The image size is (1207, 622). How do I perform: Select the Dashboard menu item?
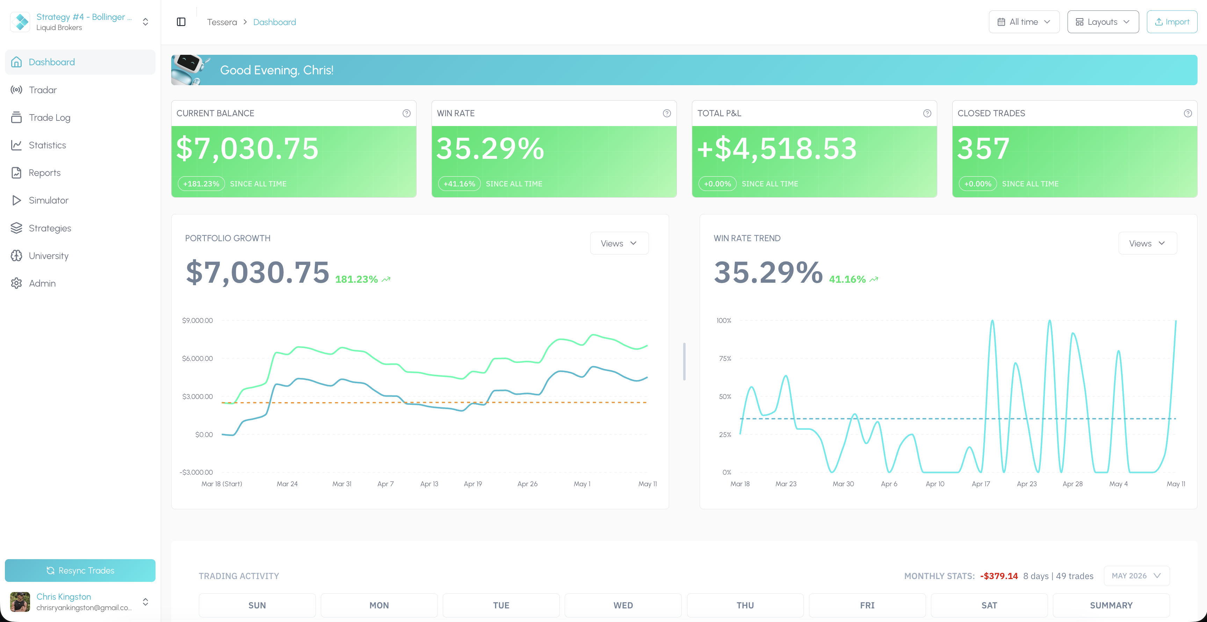coord(80,62)
